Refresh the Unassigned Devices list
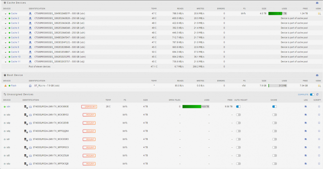 coord(317,94)
